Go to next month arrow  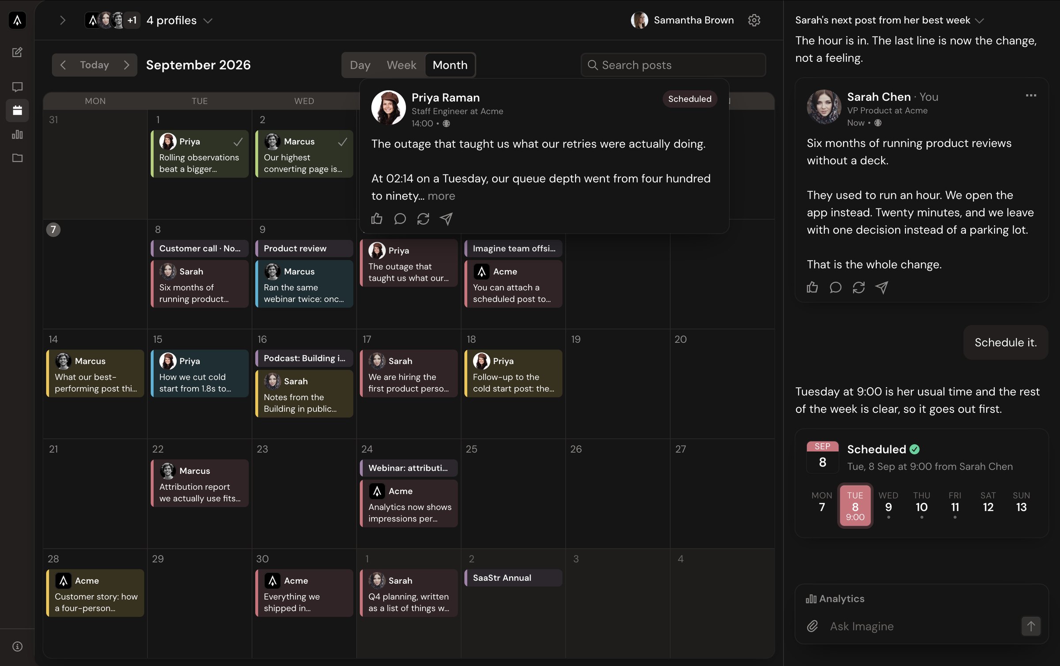(127, 65)
